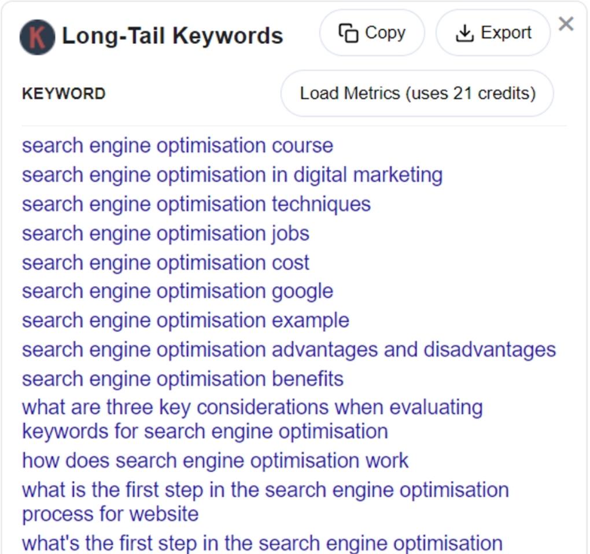The image size is (590, 554).
Task: Select the 'search engine optimisation google' keyword
Action: (176, 291)
